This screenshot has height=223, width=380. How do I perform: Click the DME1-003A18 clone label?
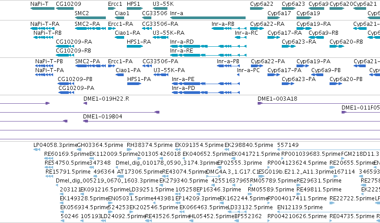277,99
